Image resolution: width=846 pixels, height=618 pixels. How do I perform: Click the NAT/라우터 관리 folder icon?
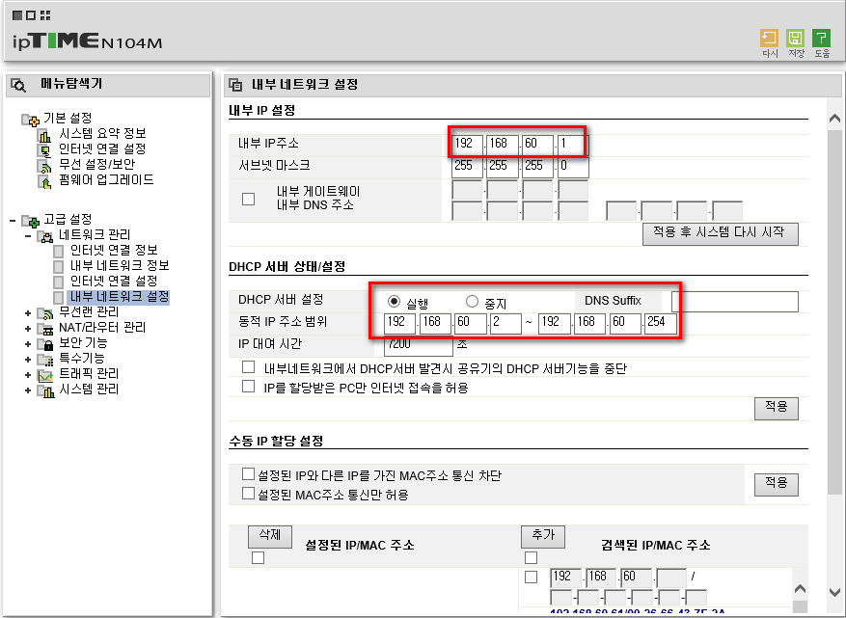click(45, 329)
